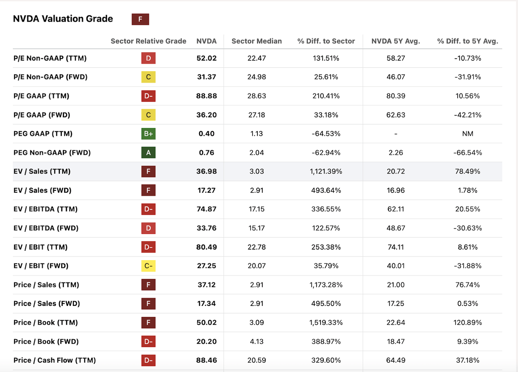Open the PEG GAAP (TTM) metric
The image size is (518, 372).
click(x=43, y=134)
